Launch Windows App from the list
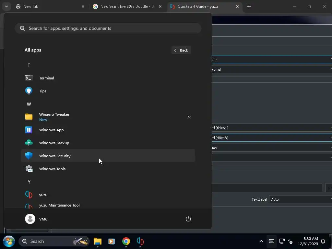332x249 pixels. pos(108,130)
